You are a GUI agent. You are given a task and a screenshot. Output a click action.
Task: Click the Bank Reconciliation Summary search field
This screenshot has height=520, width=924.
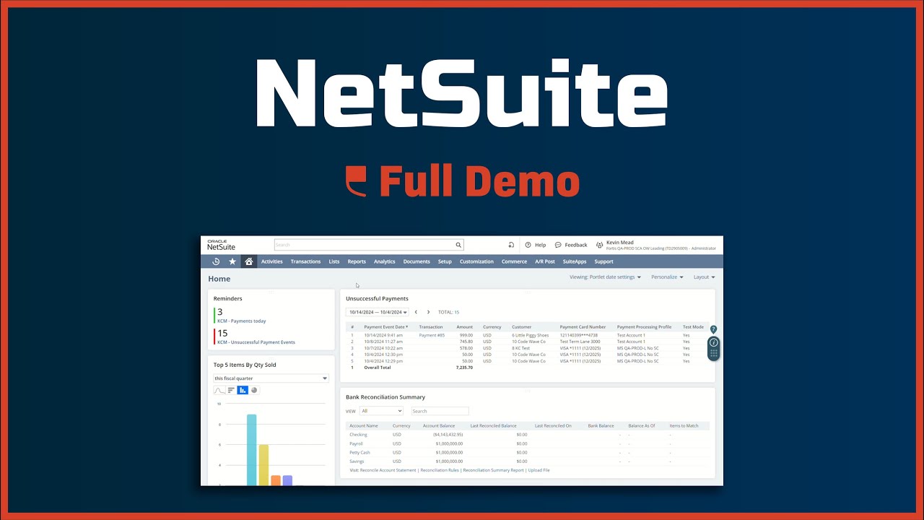pyautogui.click(x=439, y=411)
